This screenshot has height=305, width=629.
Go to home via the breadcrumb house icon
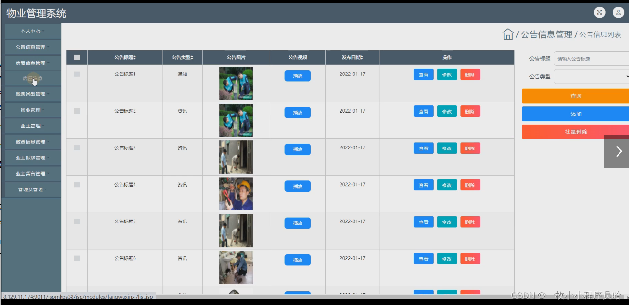point(508,34)
